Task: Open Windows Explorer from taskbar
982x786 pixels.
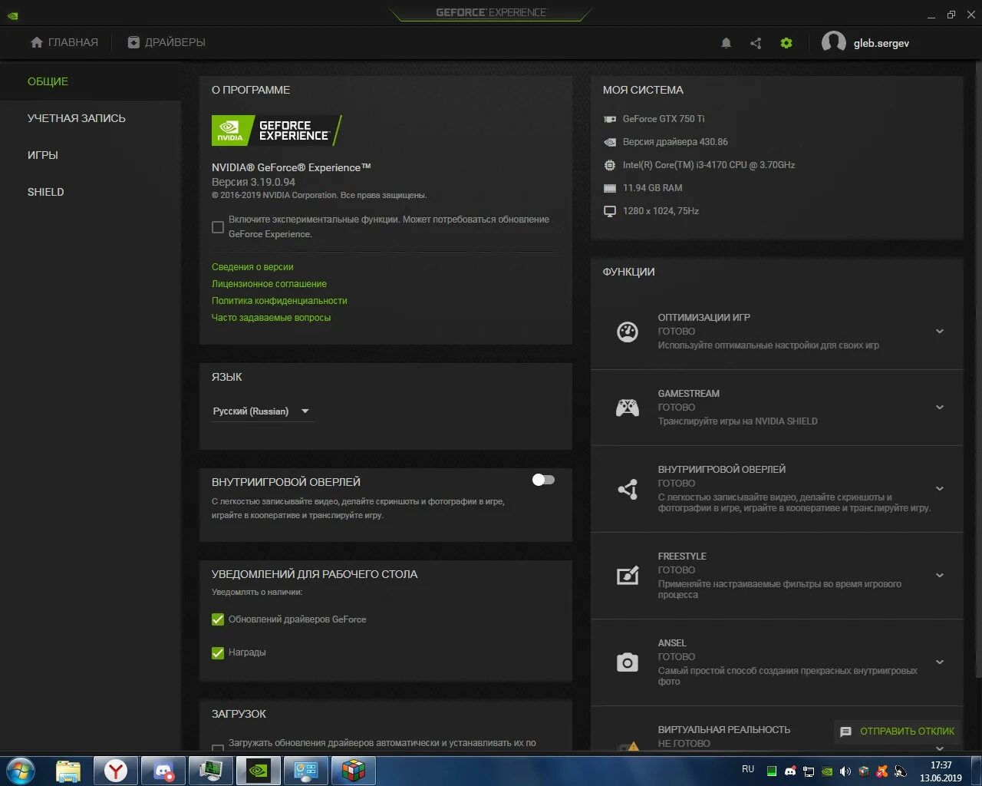Action: point(68,770)
